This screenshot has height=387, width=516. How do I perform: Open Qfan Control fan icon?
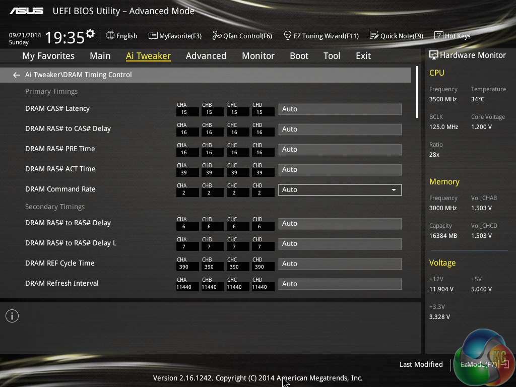pyautogui.click(x=217, y=36)
